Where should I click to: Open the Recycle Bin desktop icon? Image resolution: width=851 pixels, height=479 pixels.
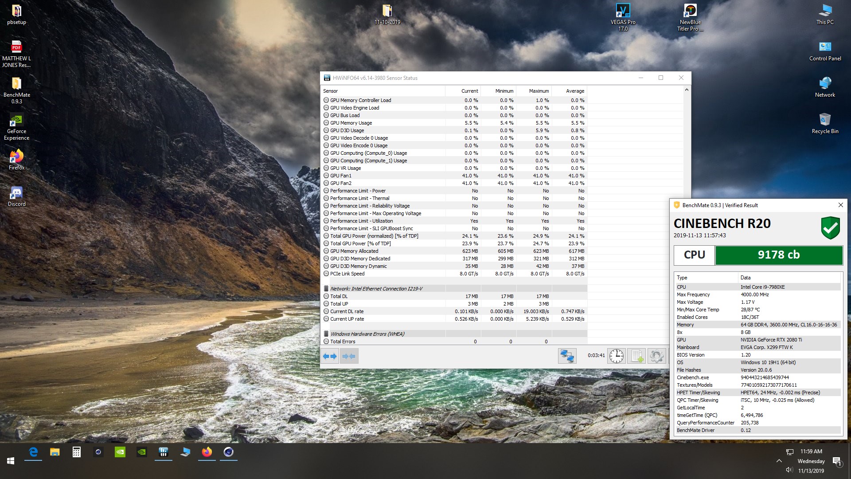825,124
